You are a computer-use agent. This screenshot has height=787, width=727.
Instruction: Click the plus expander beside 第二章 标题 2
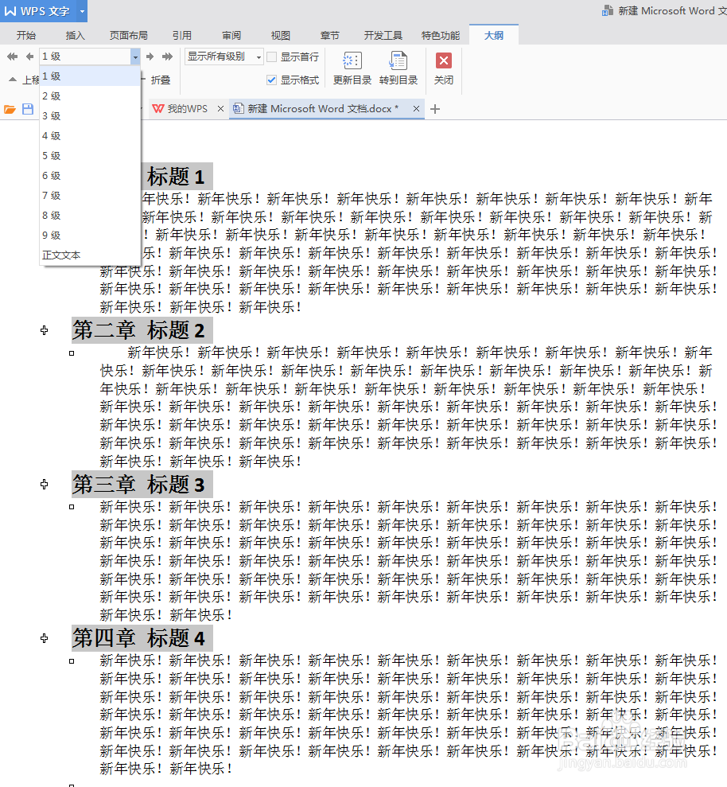click(45, 330)
